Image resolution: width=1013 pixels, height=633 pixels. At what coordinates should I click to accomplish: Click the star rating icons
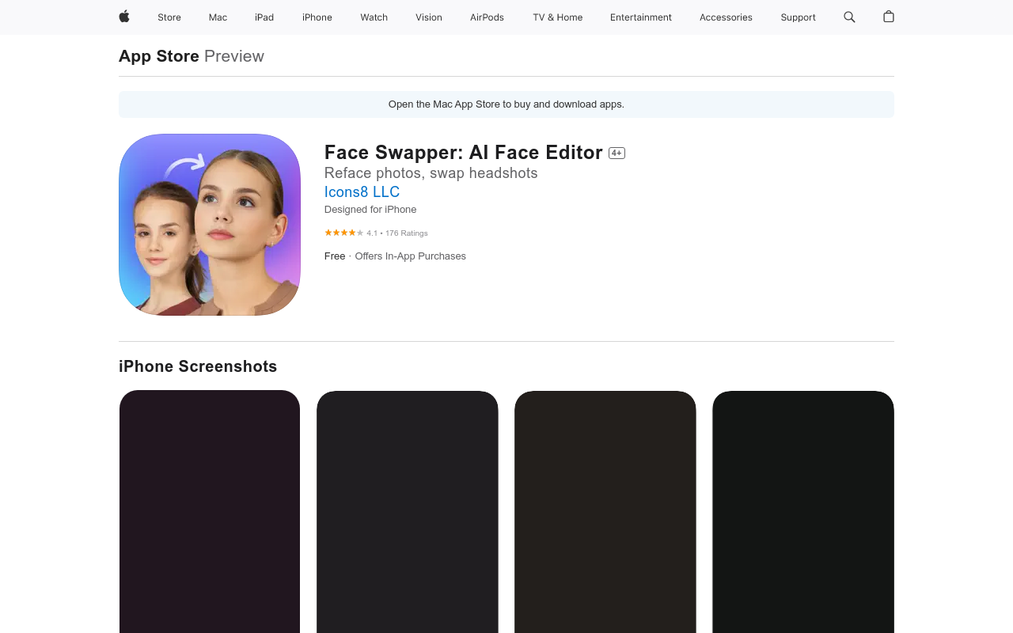344,233
